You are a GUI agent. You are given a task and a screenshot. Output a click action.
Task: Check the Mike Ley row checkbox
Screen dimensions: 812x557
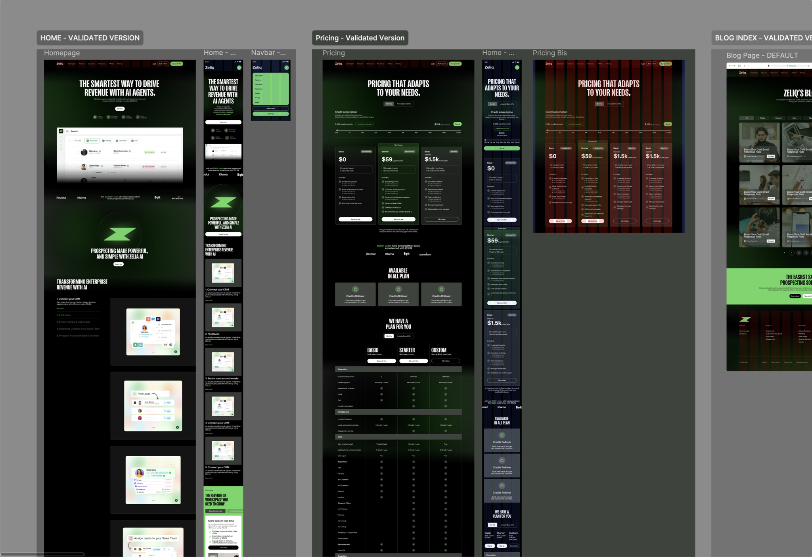tap(78, 152)
